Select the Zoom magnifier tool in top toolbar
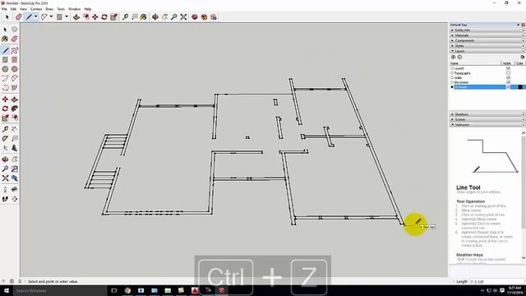This screenshot has width=526, height=296. click(173, 16)
